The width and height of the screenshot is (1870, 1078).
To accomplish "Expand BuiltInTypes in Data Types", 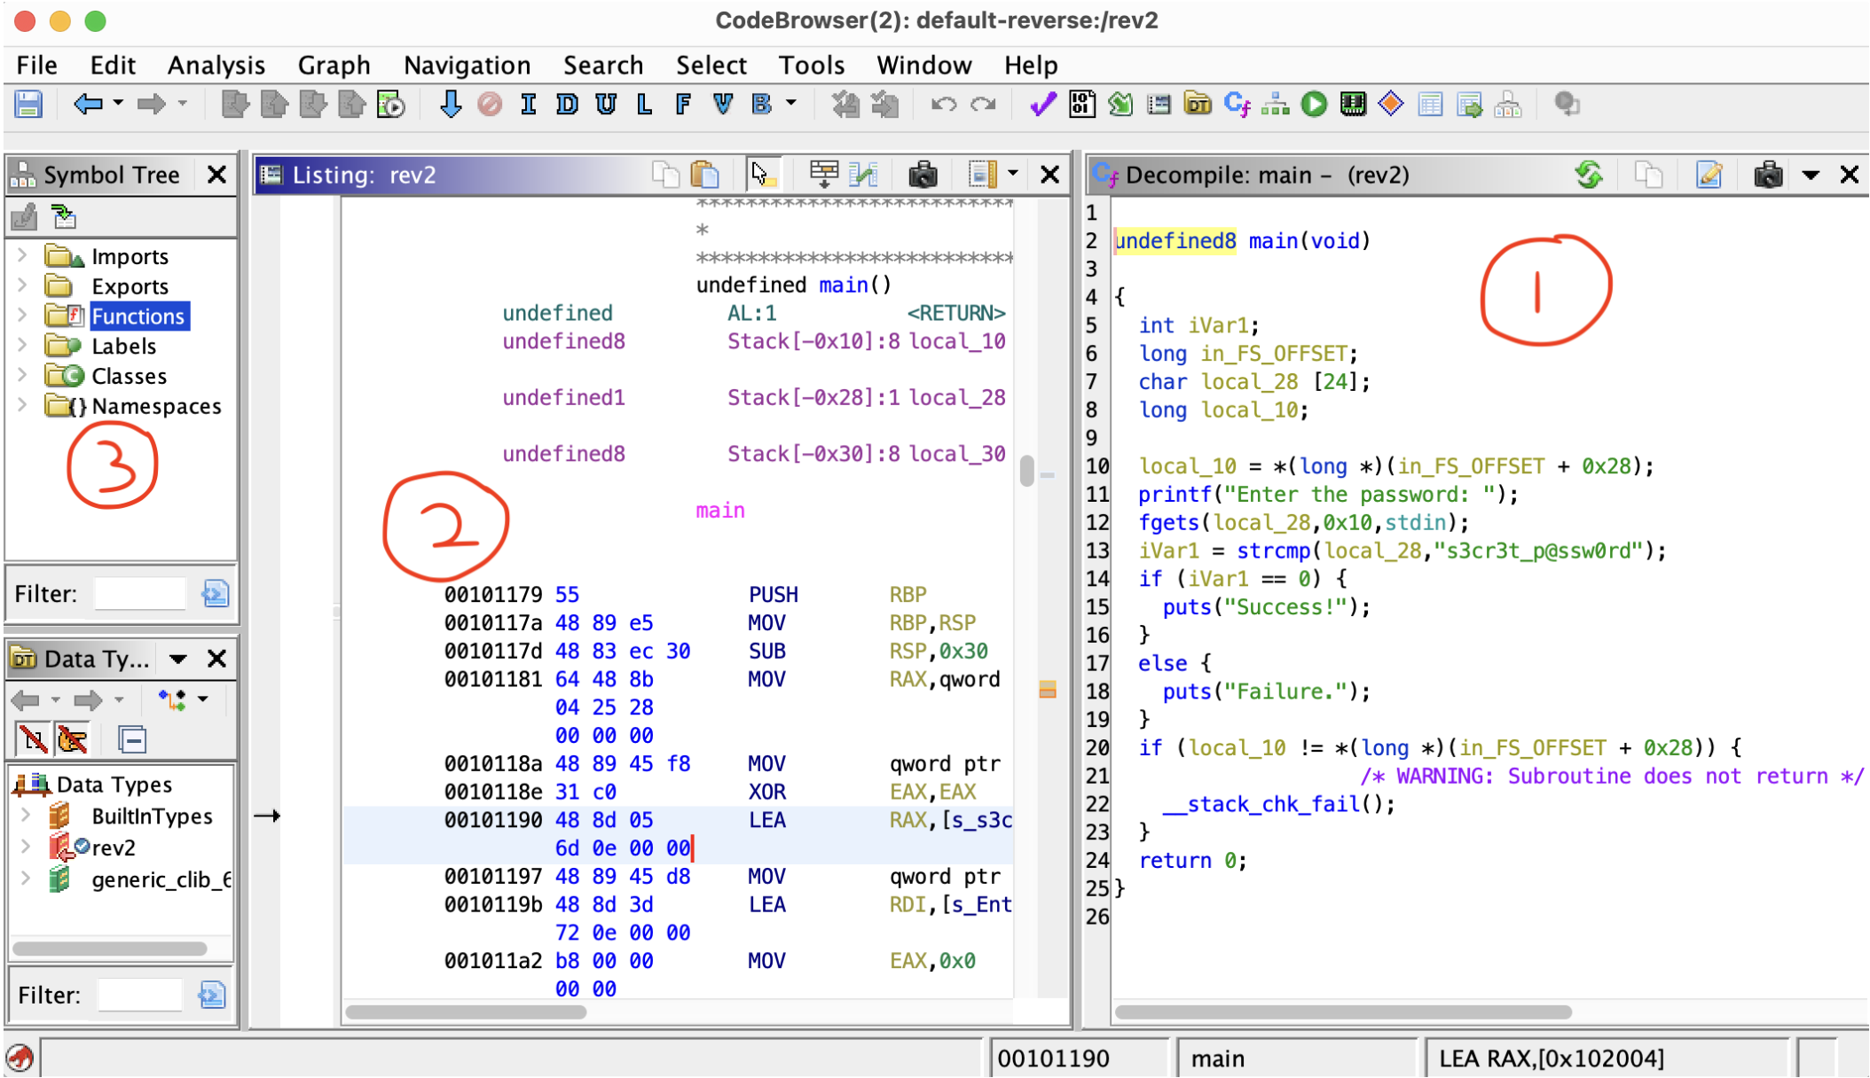I will point(26,815).
